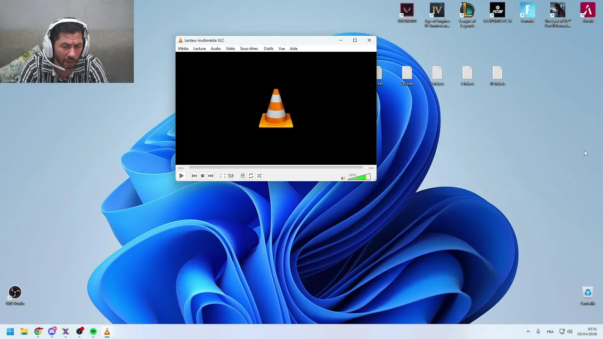
Task: Open the clock and date panel
Action: click(587, 331)
